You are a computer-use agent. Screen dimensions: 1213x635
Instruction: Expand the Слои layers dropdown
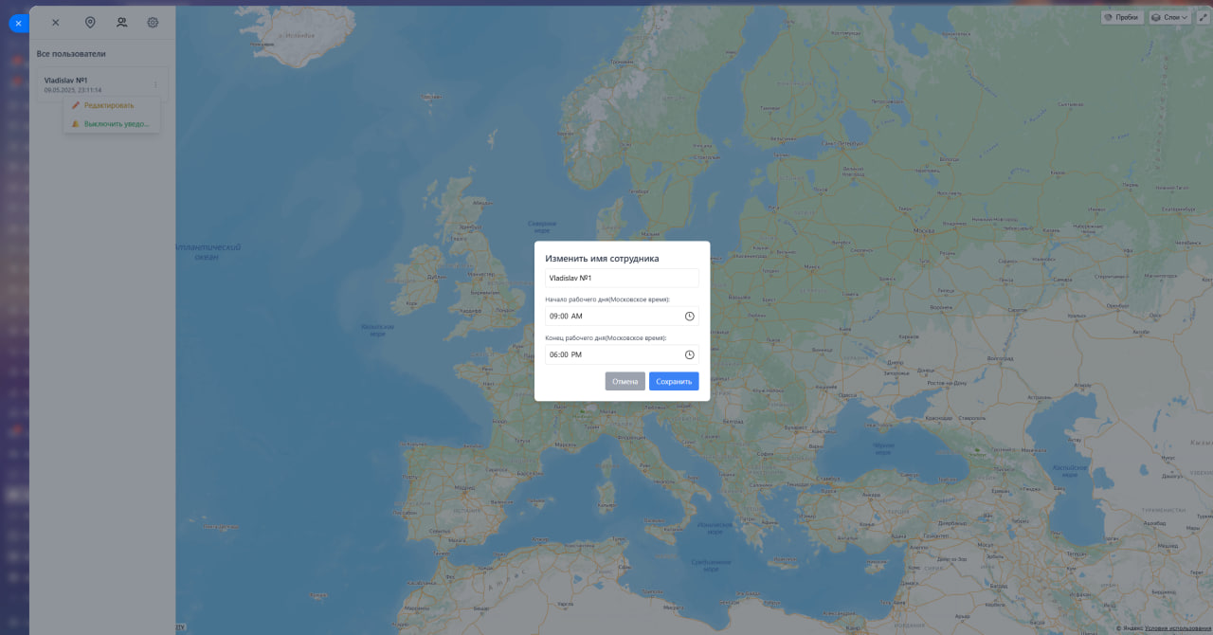pos(1170,17)
